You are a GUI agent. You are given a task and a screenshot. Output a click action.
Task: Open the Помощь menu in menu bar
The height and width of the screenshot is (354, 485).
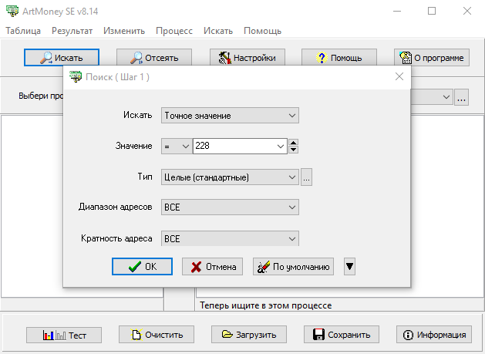(x=263, y=31)
